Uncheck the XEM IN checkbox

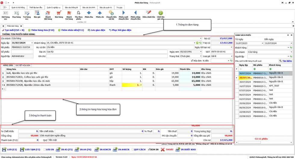149,149
